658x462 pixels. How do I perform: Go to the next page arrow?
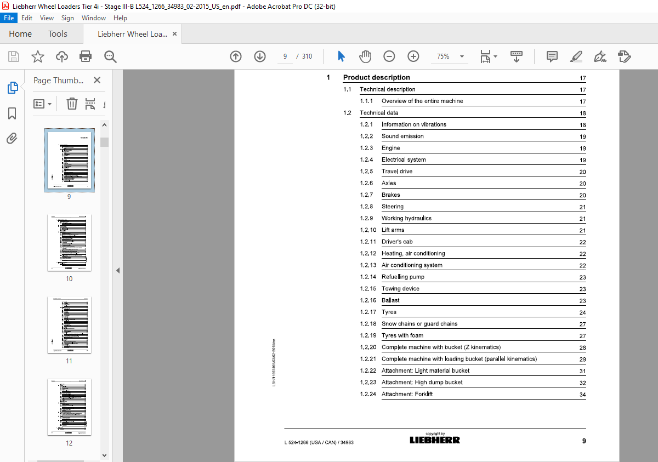(260, 56)
